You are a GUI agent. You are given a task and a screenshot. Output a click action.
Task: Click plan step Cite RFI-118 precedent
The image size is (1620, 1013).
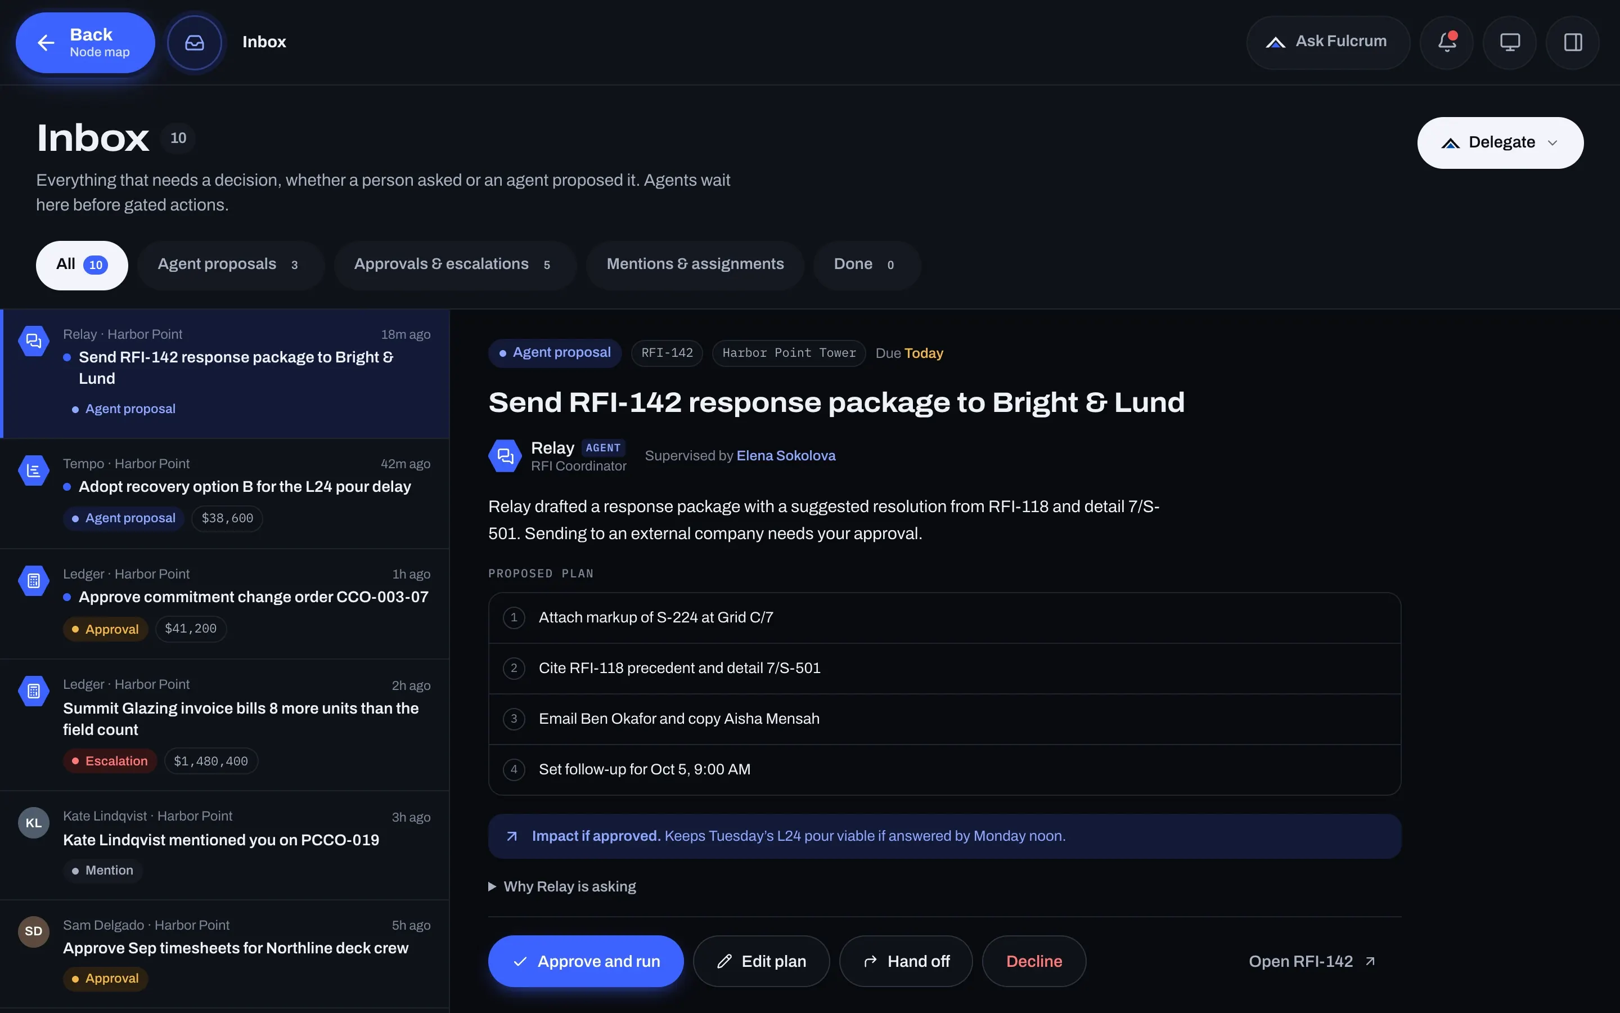(x=944, y=668)
